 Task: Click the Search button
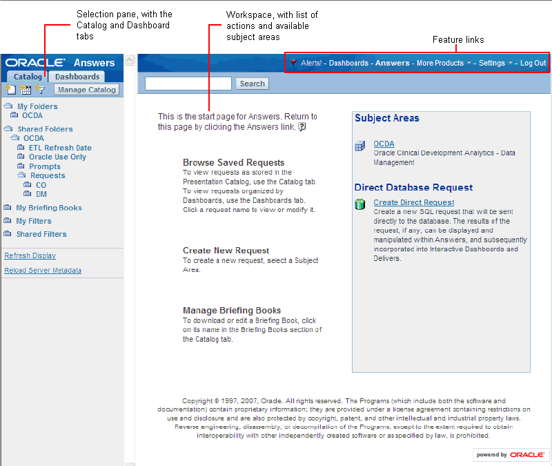click(x=252, y=84)
